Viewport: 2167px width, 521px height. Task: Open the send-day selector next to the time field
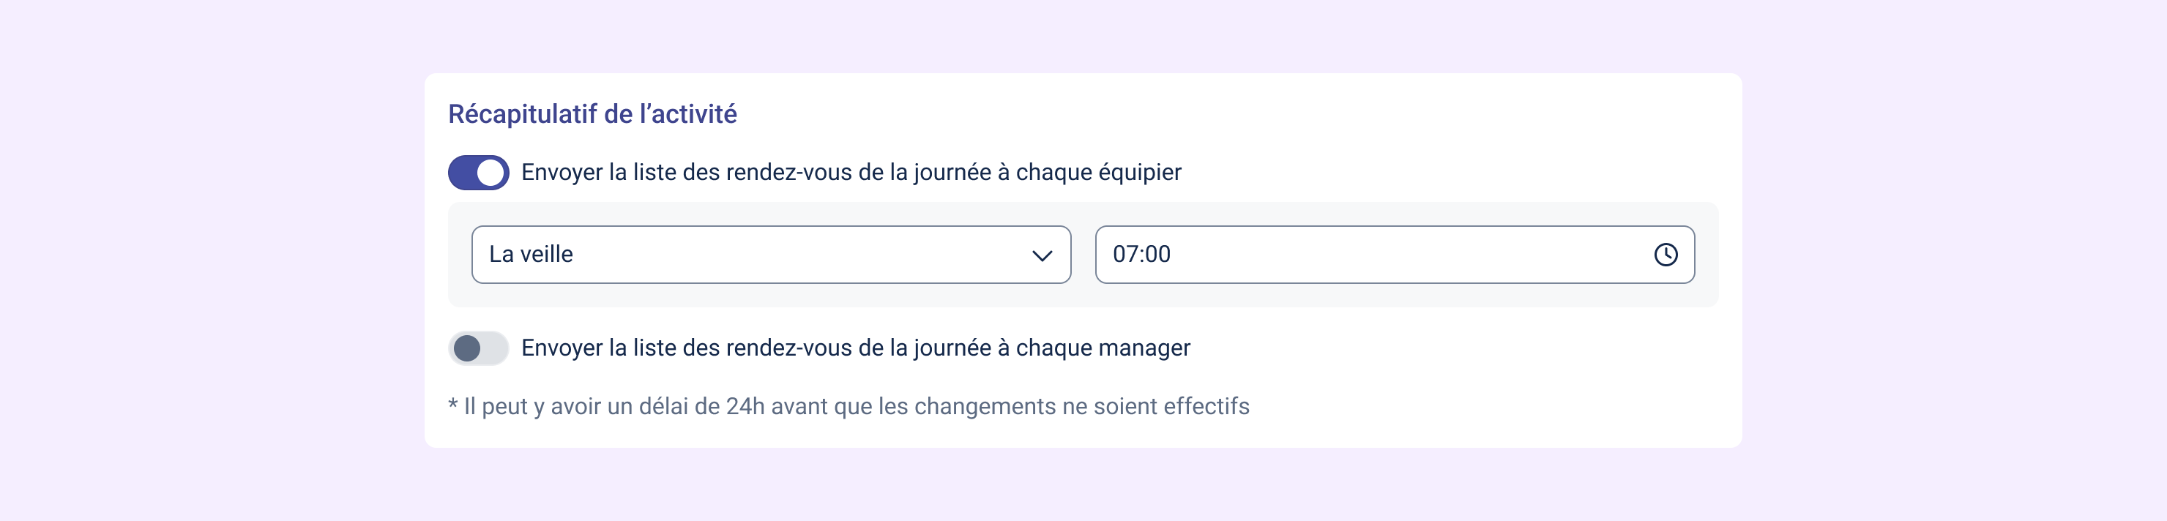(x=772, y=255)
